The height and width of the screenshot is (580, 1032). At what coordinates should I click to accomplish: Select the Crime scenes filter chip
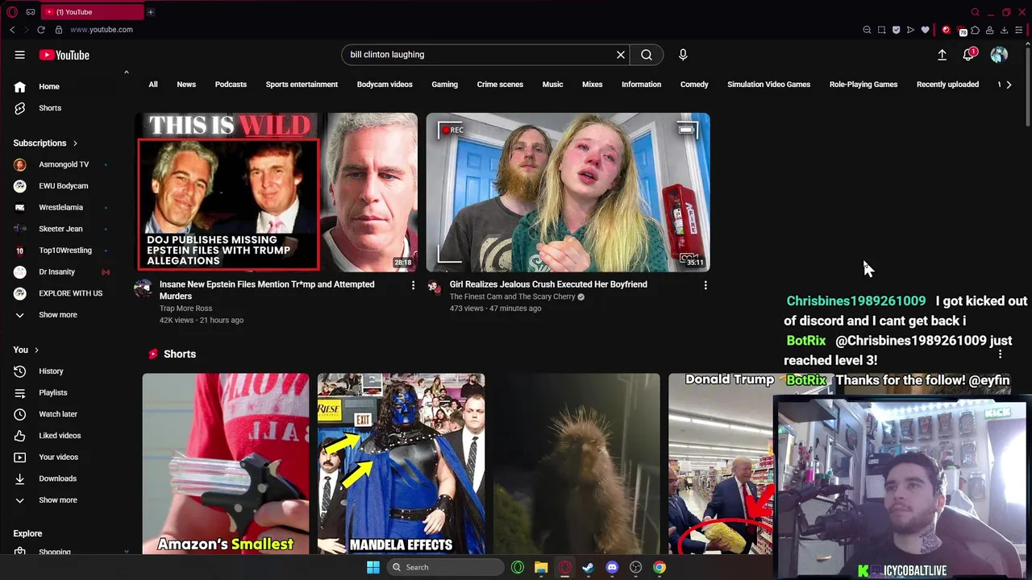point(500,85)
